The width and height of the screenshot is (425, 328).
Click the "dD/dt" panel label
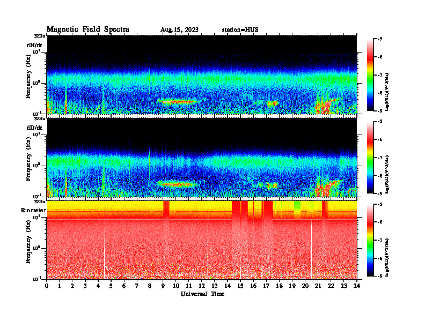[34, 127]
